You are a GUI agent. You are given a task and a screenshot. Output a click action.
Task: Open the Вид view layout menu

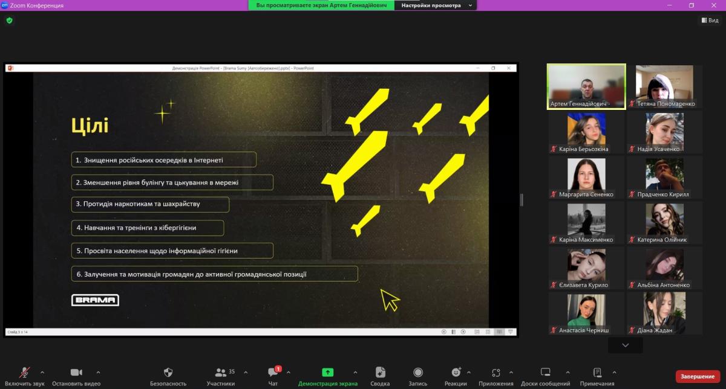[x=710, y=20]
